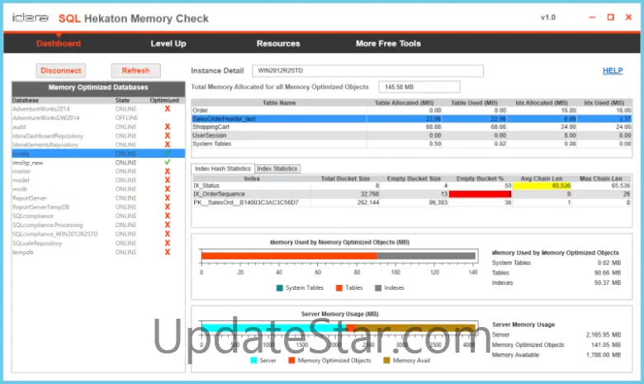Select the ShoppingCart table row
Screen dimensions: 644x384
coord(411,127)
